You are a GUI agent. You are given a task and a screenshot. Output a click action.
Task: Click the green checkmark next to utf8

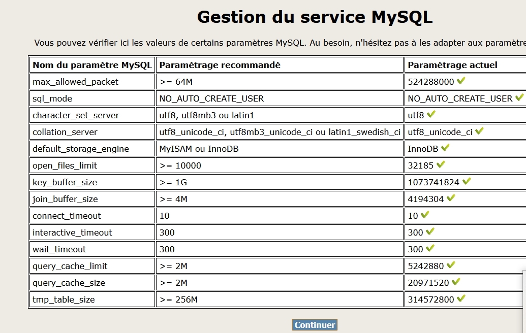pyautogui.click(x=431, y=114)
